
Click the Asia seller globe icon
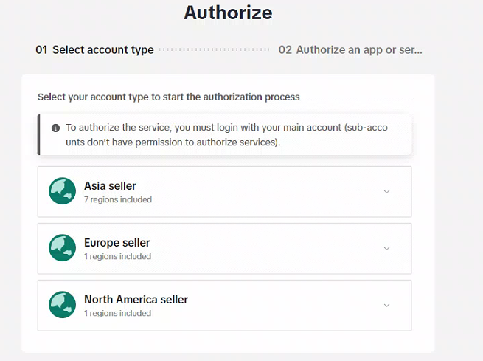(x=63, y=191)
